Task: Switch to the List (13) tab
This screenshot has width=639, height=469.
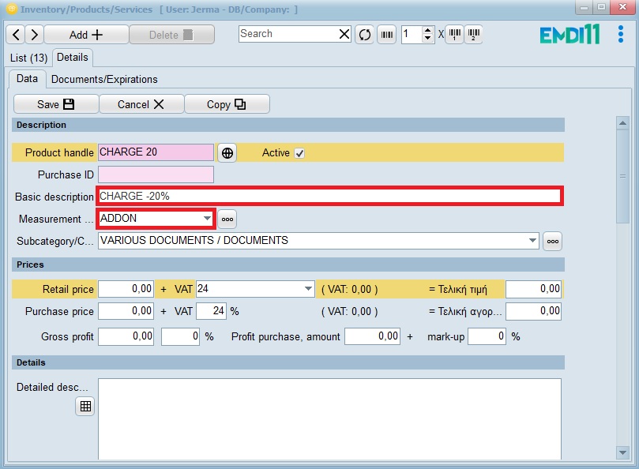Action: pyautogui.click(x=29, y=58)
